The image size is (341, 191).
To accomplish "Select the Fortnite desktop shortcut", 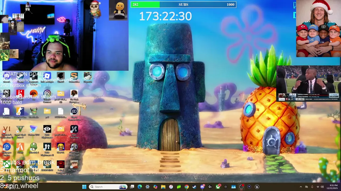I will pos(6,113).
